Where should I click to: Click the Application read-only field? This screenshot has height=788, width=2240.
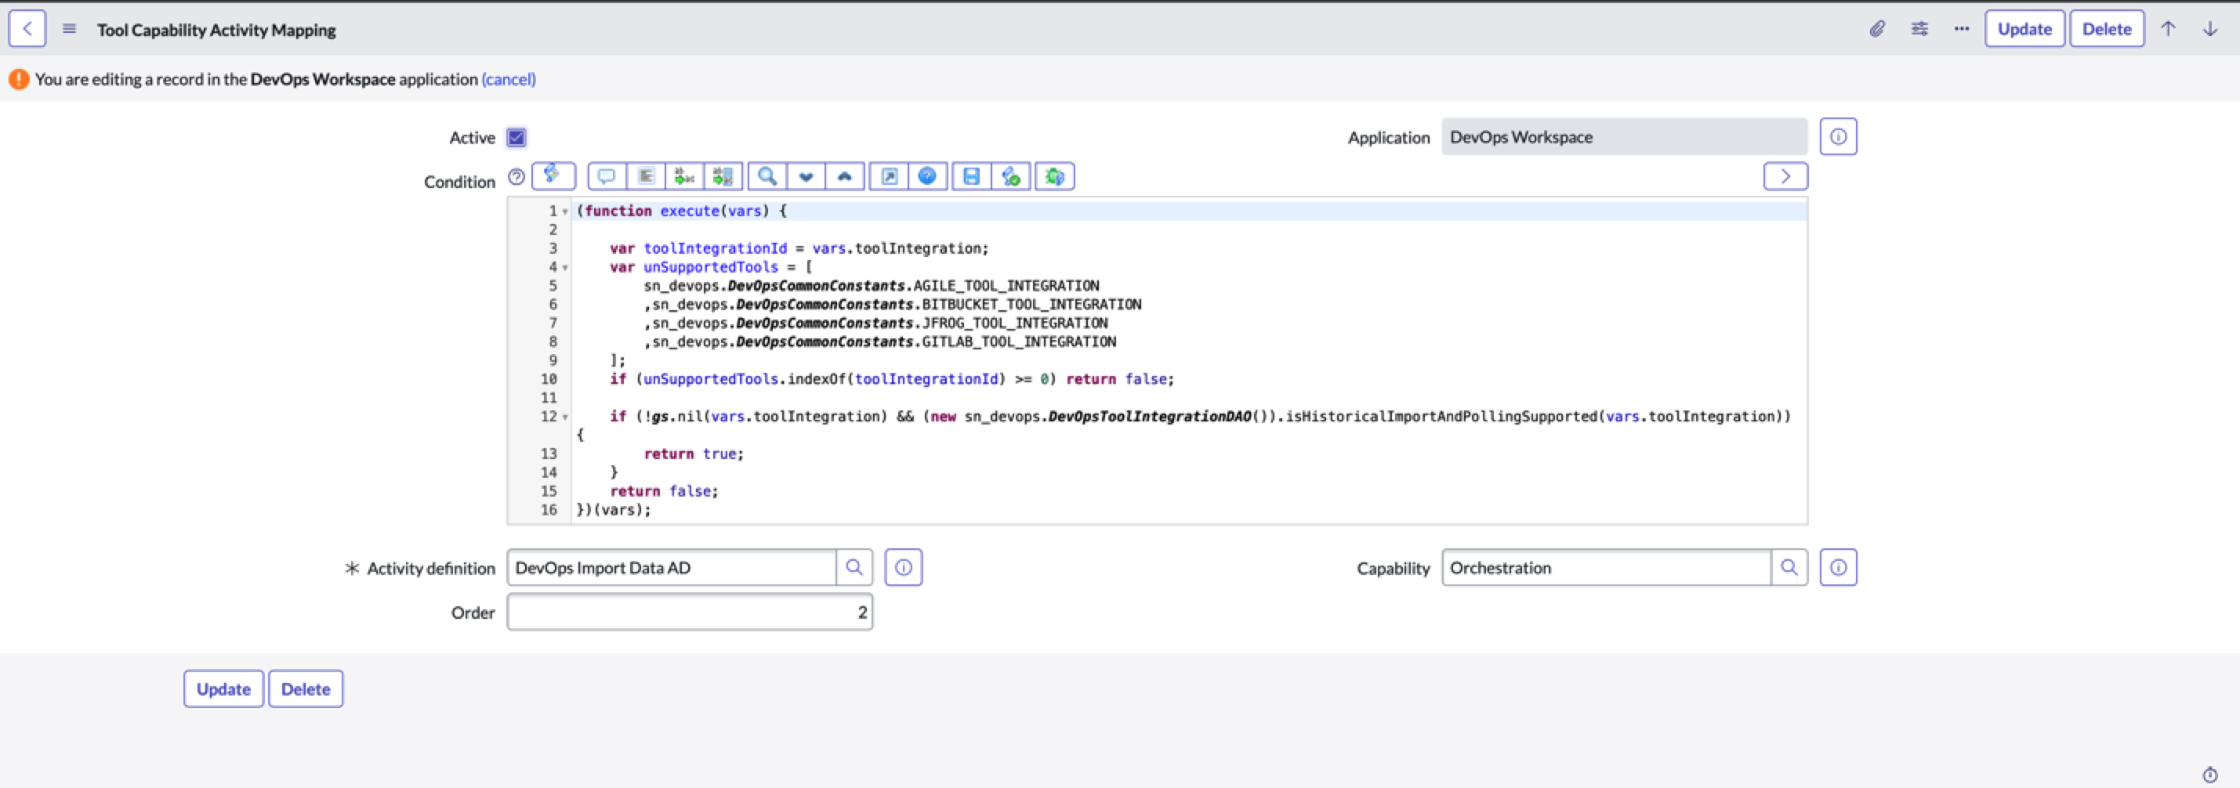1624,136
